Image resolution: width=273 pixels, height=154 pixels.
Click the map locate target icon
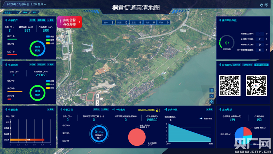pos(212,101)
